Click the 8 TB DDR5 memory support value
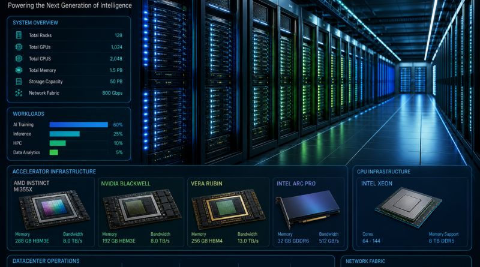Viewport: 480px width, 267px height. point(442,241)
